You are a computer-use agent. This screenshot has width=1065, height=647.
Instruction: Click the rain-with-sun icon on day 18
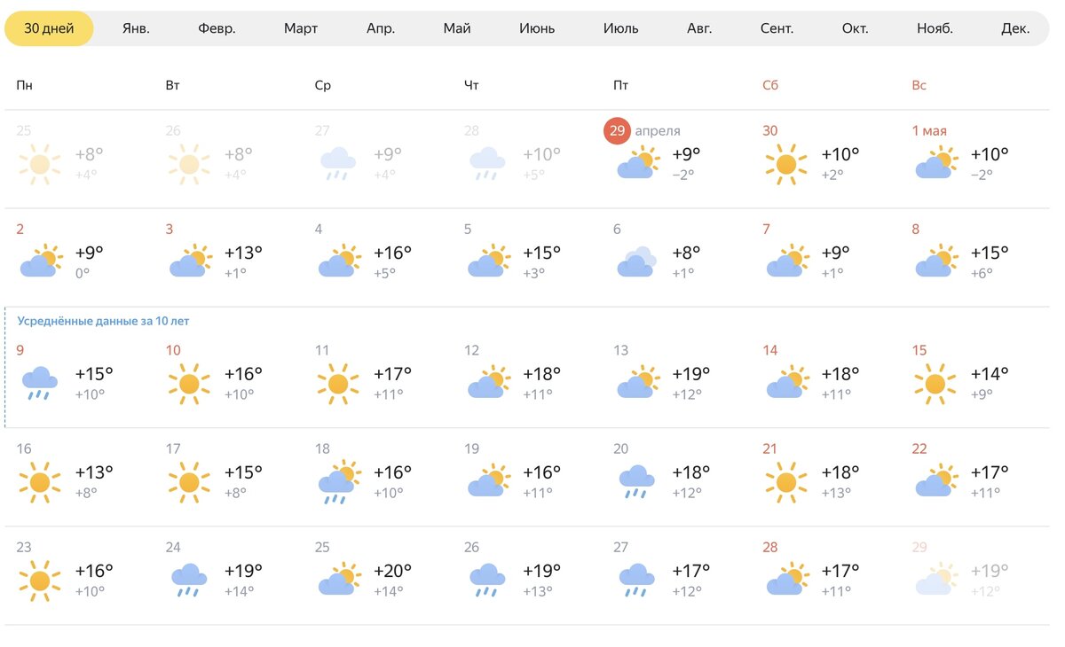(x=338, y=483)
